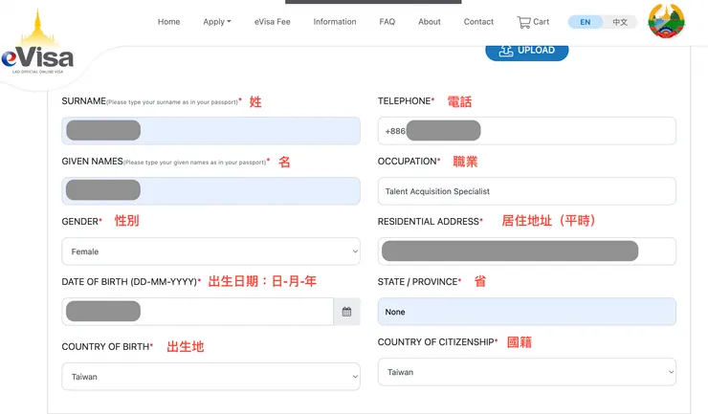Open the date of birth calendar picker
Screen dimensions: 708x414
[x=346, y=312]
